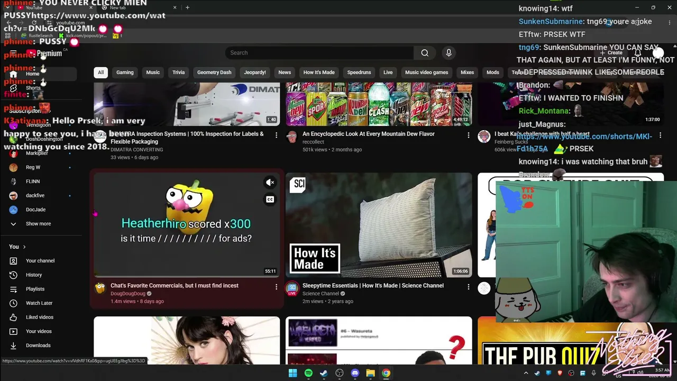Open a new browser tab with plus

click(x=187, y=7)
